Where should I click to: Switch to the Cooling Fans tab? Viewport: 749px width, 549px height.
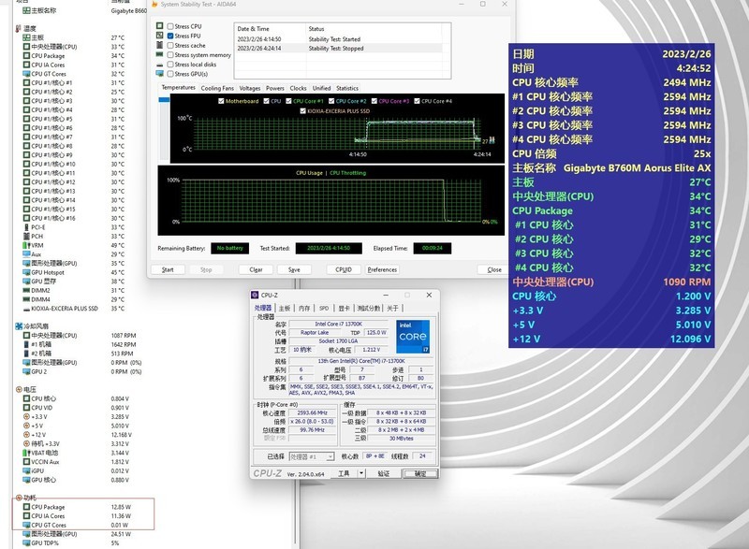click(x=218, y=88)
